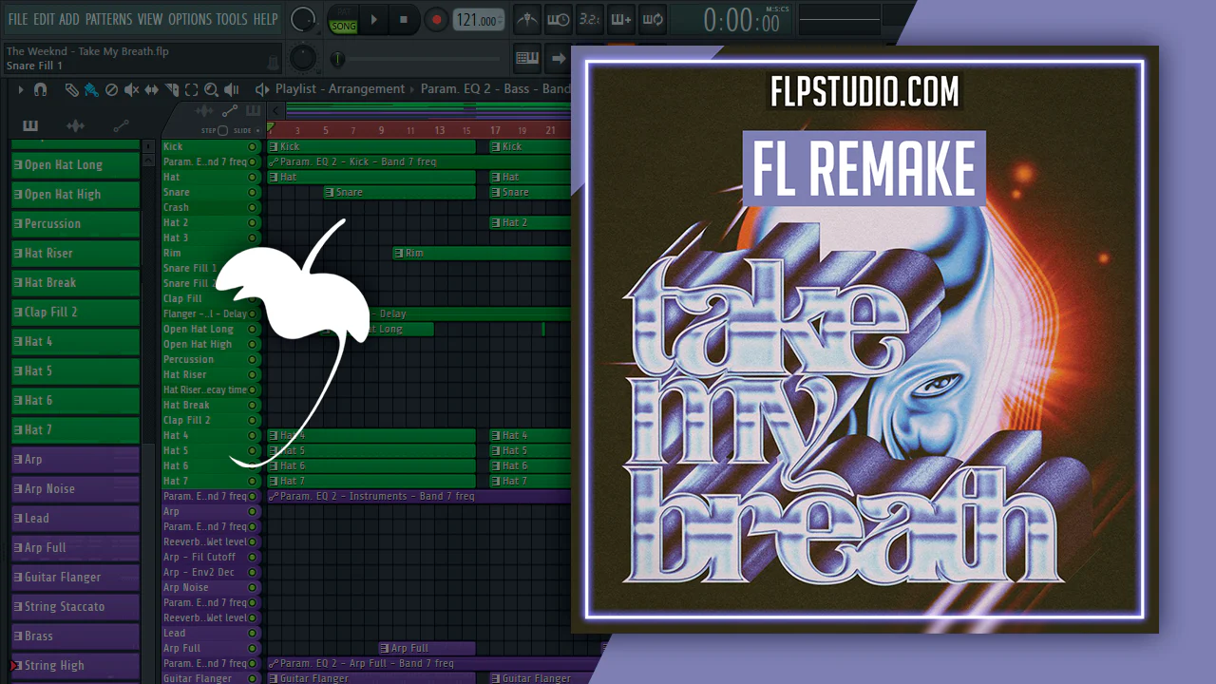Screen dimensions: 1216x684
Task: Select the Mute tool
Action: (131, 89)
